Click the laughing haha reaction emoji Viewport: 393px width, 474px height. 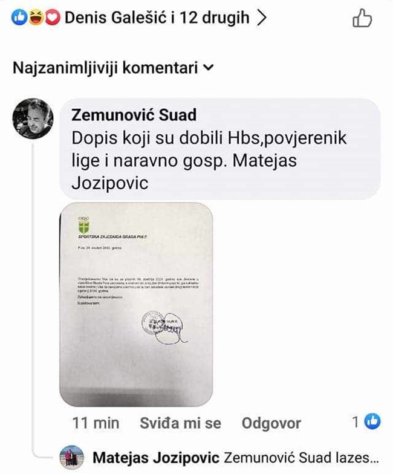[x=36, y=18]
